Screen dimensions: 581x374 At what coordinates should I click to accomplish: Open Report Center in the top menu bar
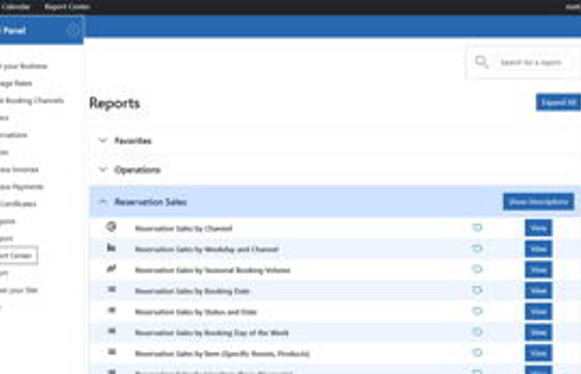click(67, 7)
